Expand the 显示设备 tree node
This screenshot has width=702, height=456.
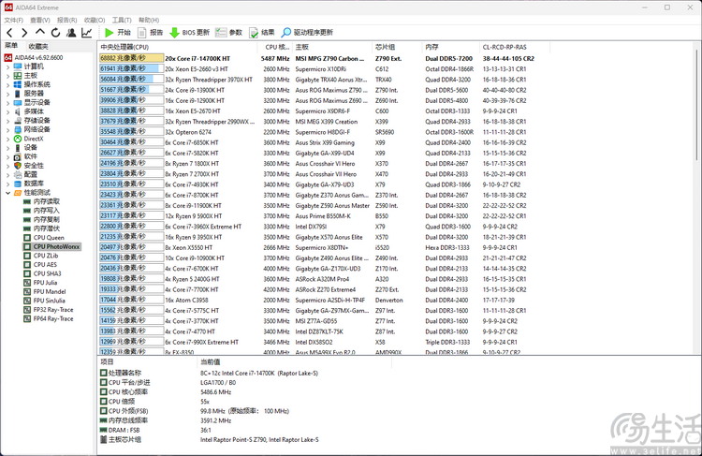[7, 103]
